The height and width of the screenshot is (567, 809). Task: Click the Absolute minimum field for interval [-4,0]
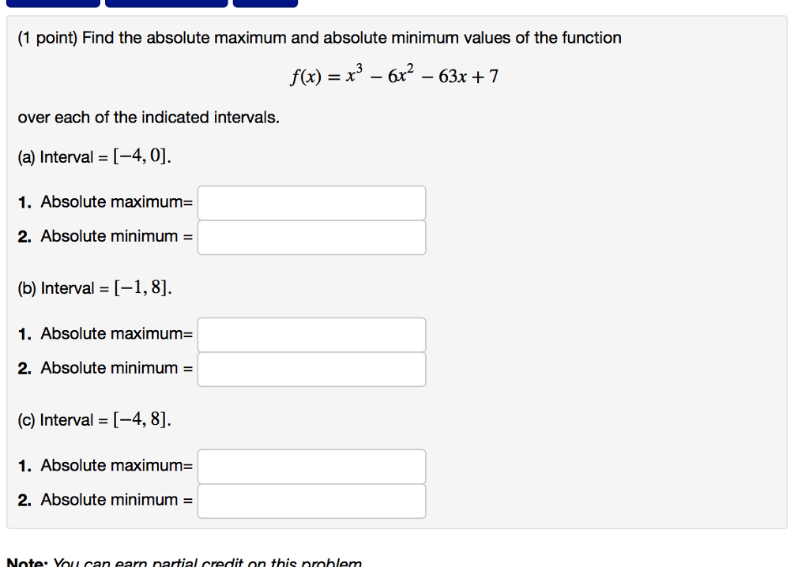click(x=311, y=237)
